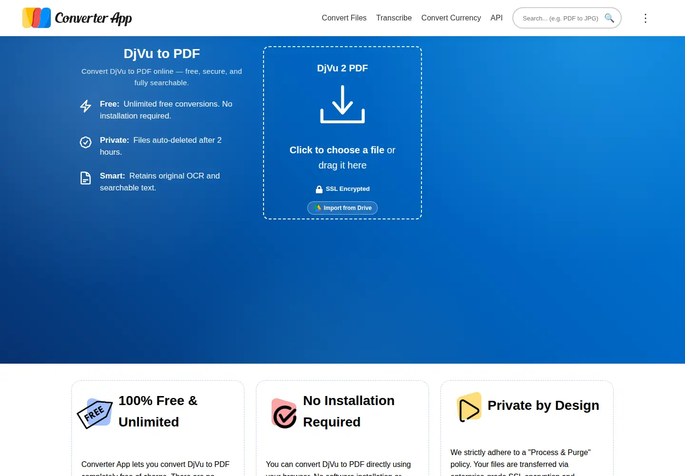Click the SSL padlock icon

pos(319,189)
